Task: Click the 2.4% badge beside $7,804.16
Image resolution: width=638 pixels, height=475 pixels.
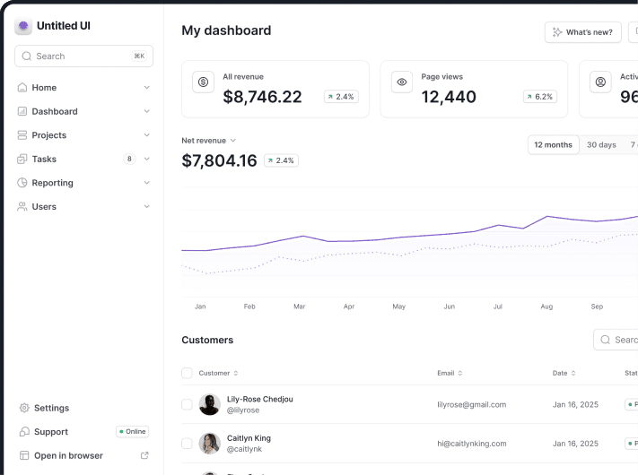Action: (281, 160)
